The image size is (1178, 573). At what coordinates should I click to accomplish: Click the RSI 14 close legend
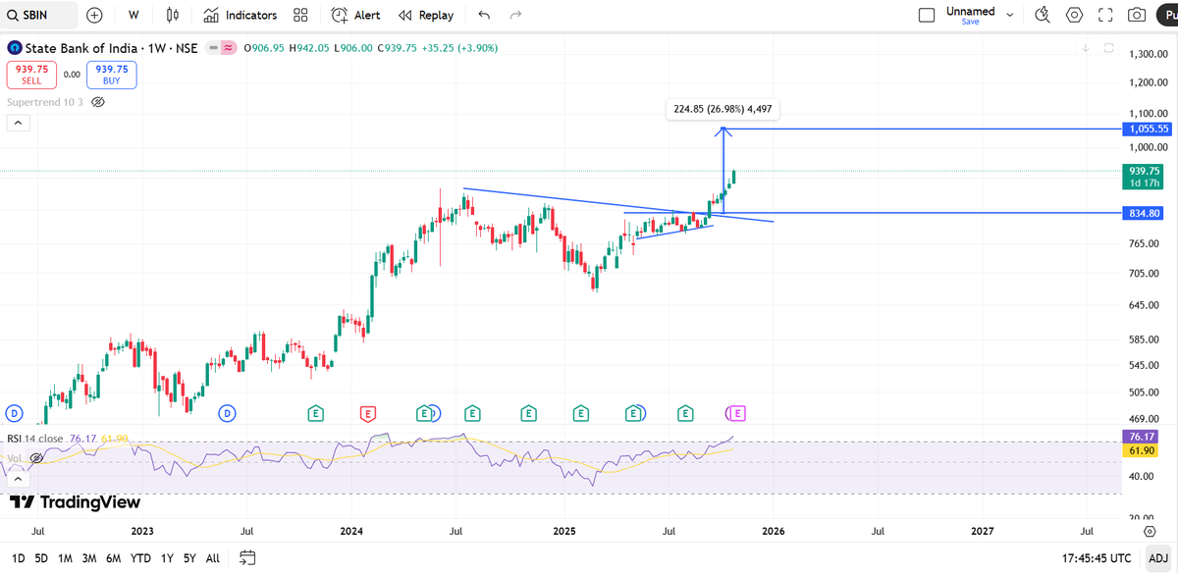(35, 439)
